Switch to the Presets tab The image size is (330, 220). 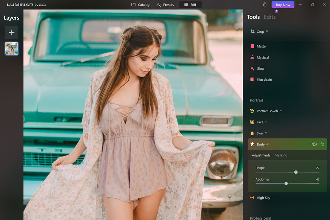click(x=165, y=4)
